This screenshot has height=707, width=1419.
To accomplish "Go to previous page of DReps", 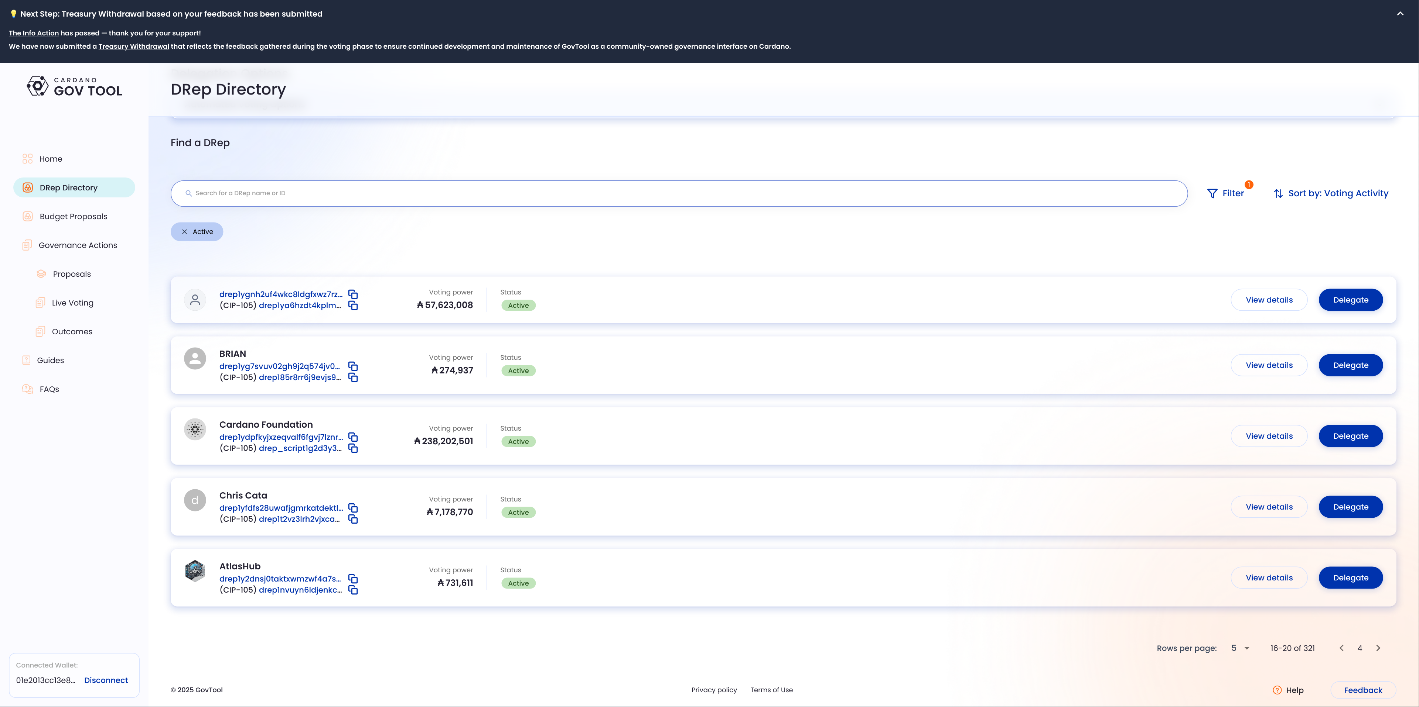I will [x=1341, y=648].
